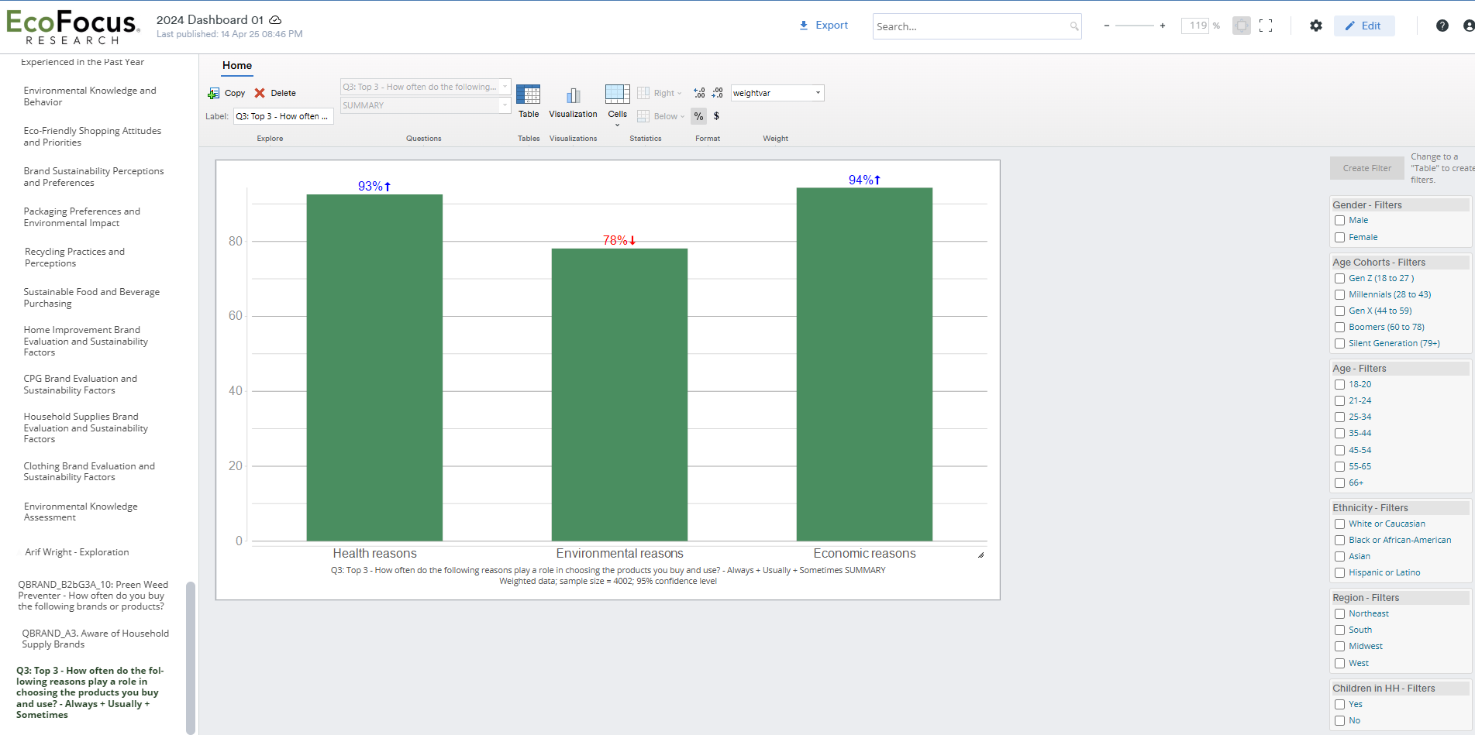Enable the Millennials (28 to 43) filter
Viewport: 1475px width, 735px height.
click(x=1339, y=294)
